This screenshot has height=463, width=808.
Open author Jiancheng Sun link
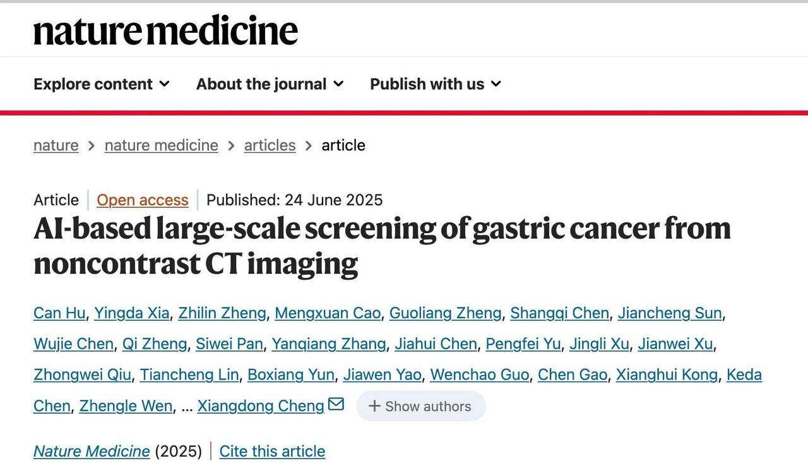[670, 313]
